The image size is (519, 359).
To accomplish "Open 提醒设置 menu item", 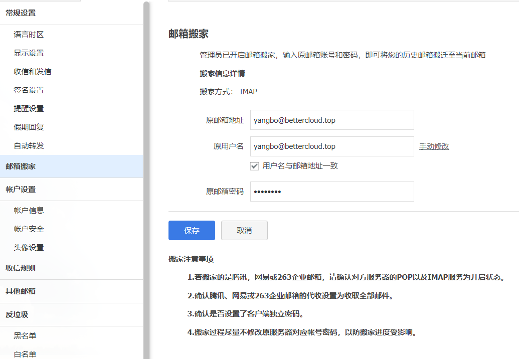I will tap(29, 109).
